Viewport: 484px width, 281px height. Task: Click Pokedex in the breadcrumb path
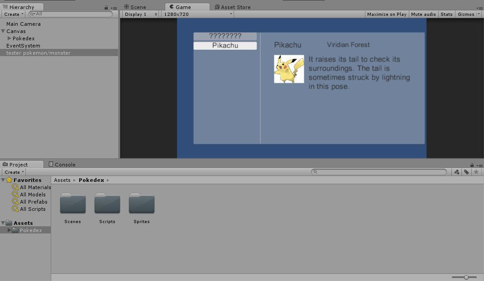(91, 180)
